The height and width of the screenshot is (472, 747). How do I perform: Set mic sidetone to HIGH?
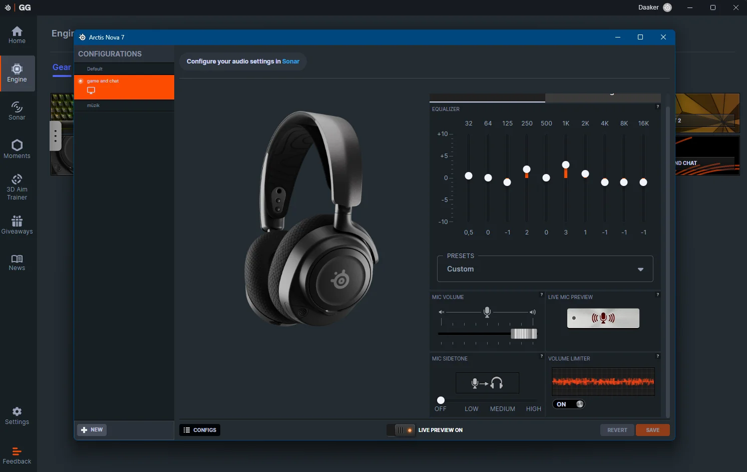pos(534,409)
